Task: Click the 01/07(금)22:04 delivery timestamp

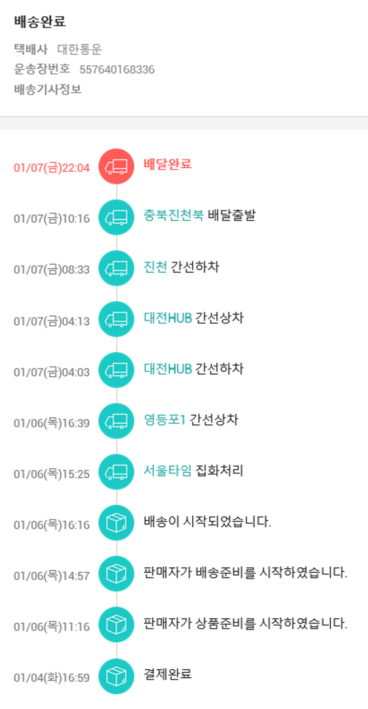Action: [52, 168]
